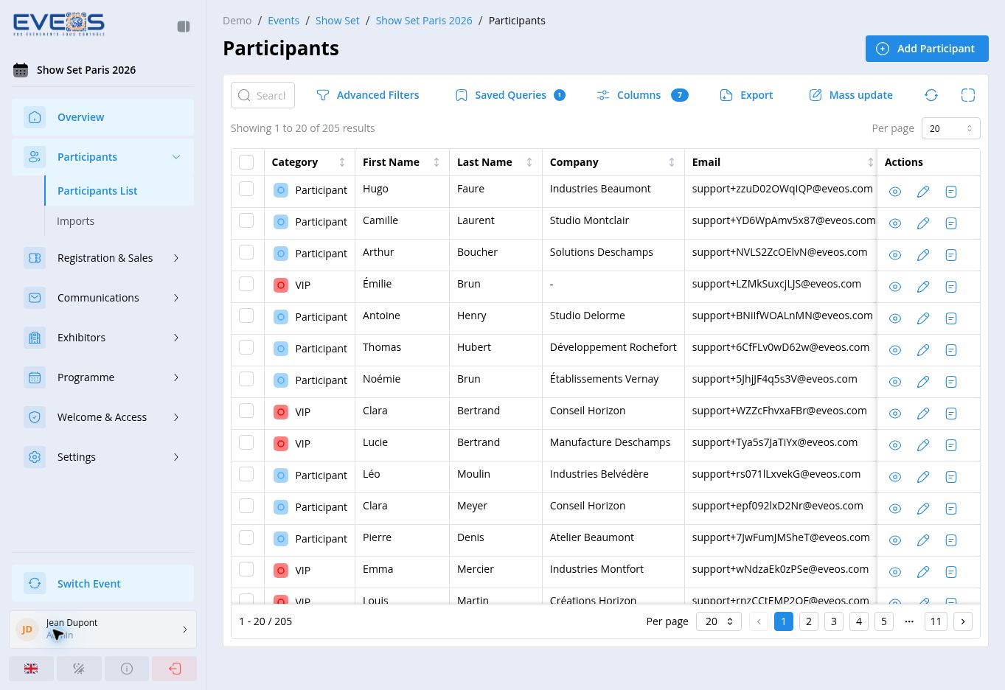Viewport: 1005px width, 690px height.
Task: Go to page 3 of results
Action: point(834,621)
